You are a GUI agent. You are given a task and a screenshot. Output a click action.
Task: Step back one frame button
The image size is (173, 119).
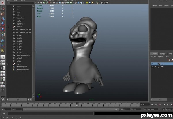click(156, 105)
